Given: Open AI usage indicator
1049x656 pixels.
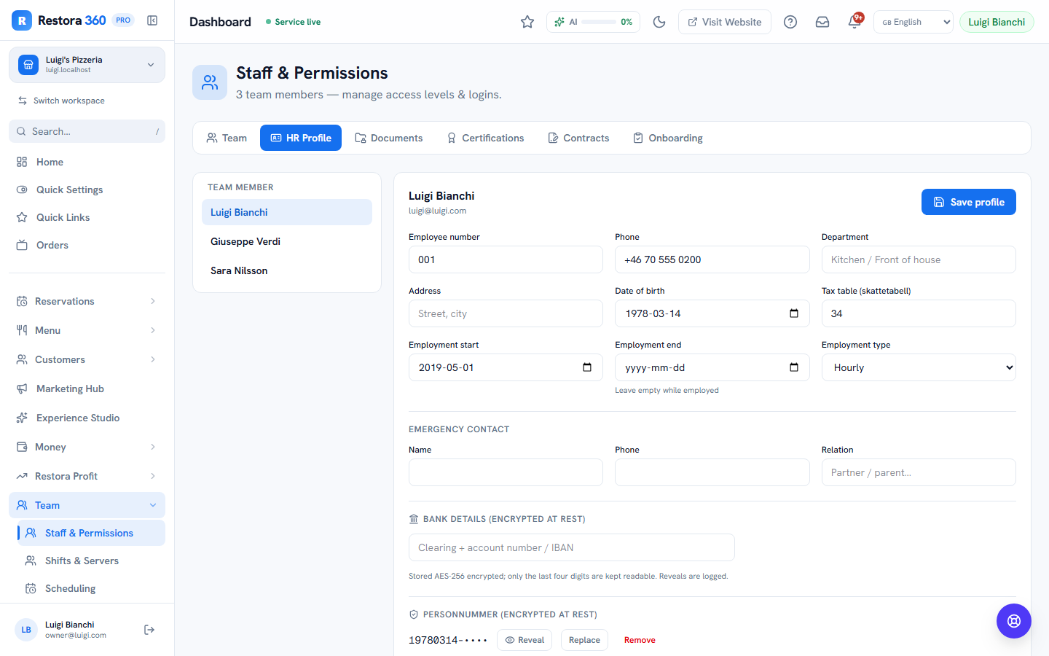Looking at the screenshot, I should pos(593,22).
